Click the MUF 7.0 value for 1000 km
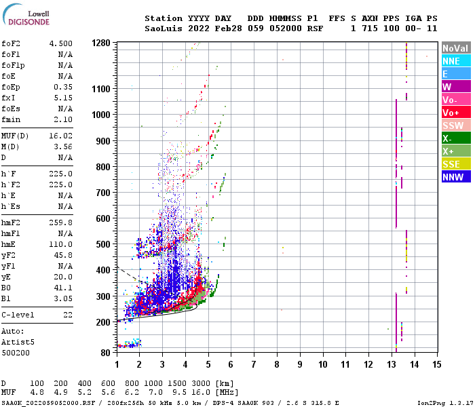This screenshot has width=475, height=407. click(x=155, y=393)
